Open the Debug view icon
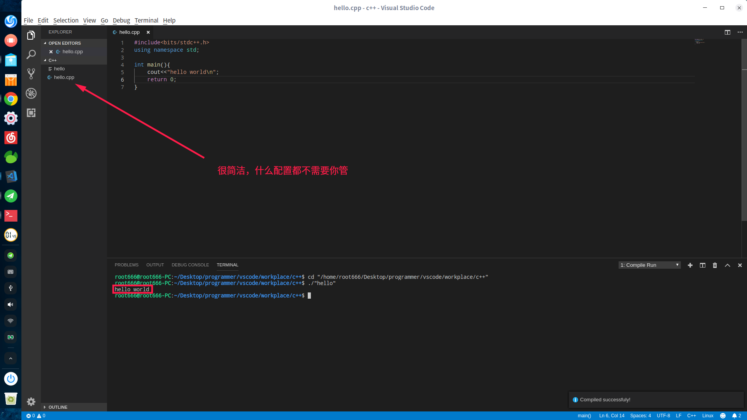The width and height of the screenshot is (747, 420). coord(31,93)
